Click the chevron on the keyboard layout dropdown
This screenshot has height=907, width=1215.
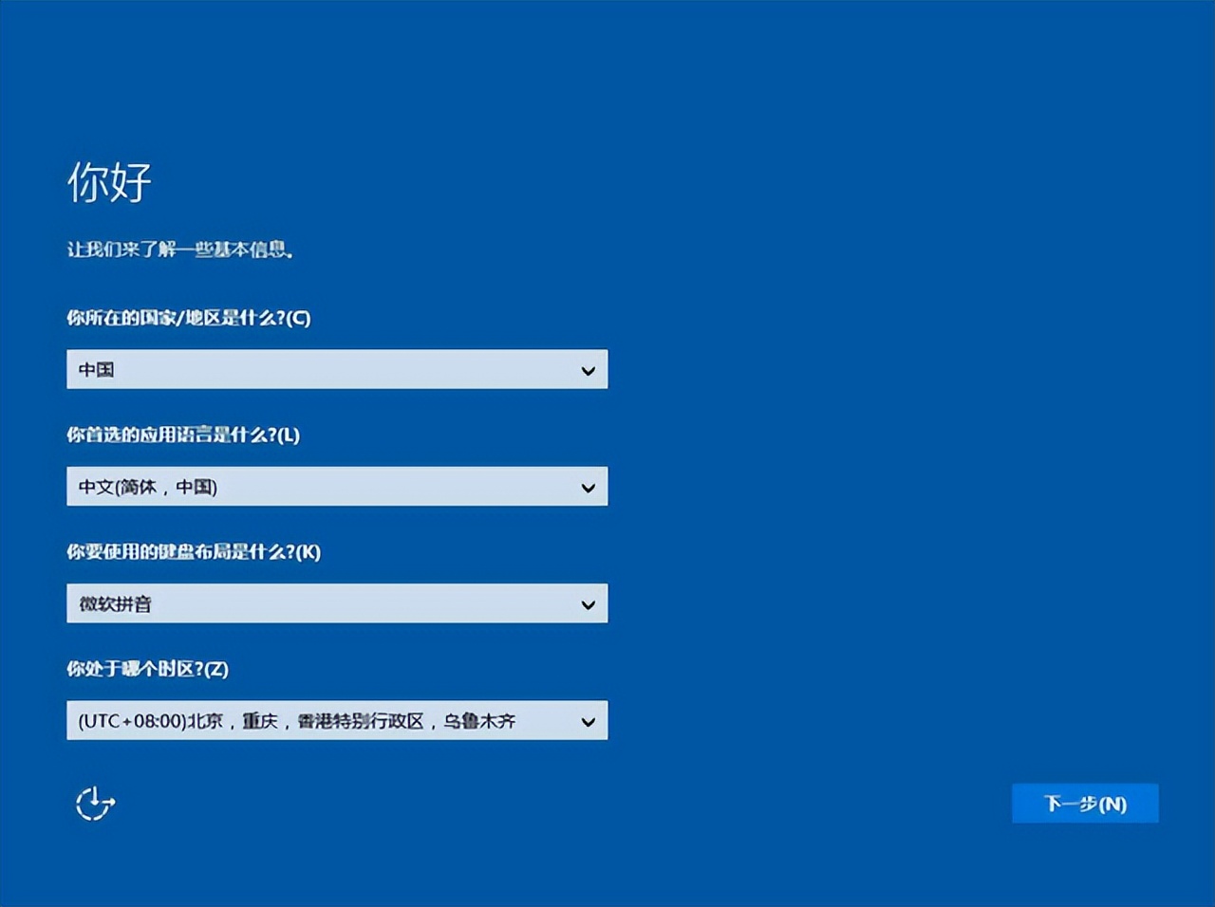pyautogui.click(x=589, y=602)
